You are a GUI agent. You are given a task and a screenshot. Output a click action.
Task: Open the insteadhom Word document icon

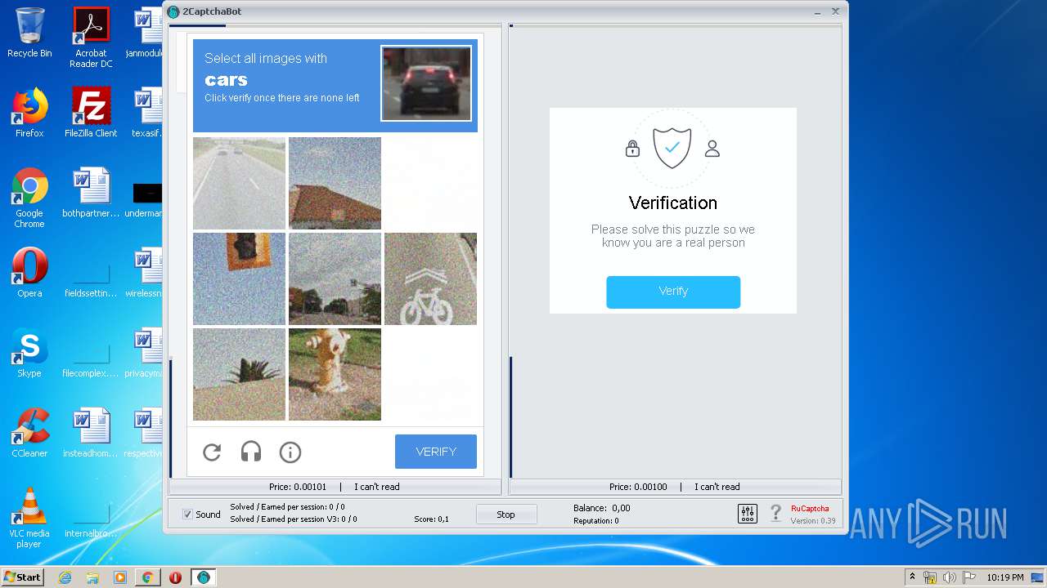click(91, 433)
